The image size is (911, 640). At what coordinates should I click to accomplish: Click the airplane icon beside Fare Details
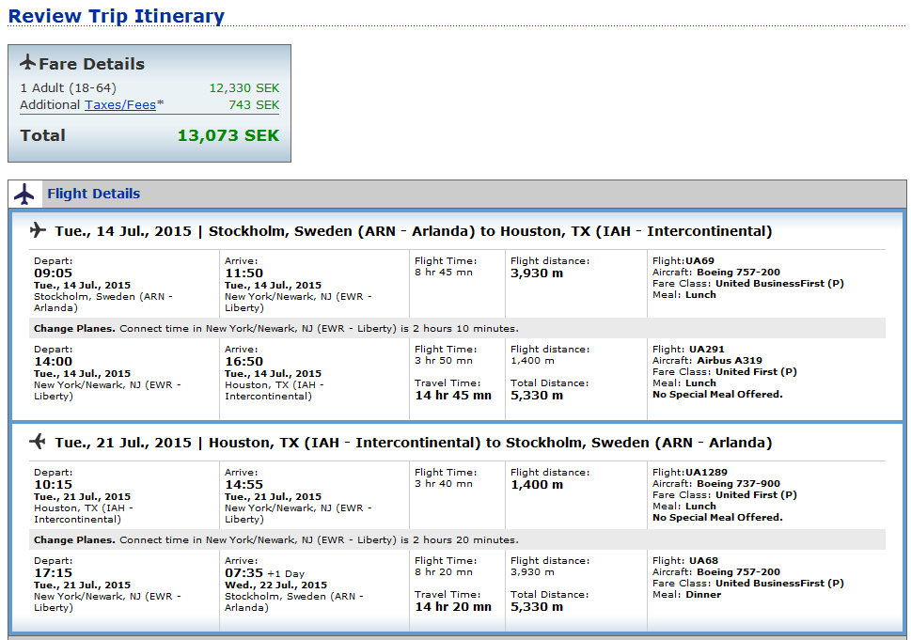click(x=27, y=63)
